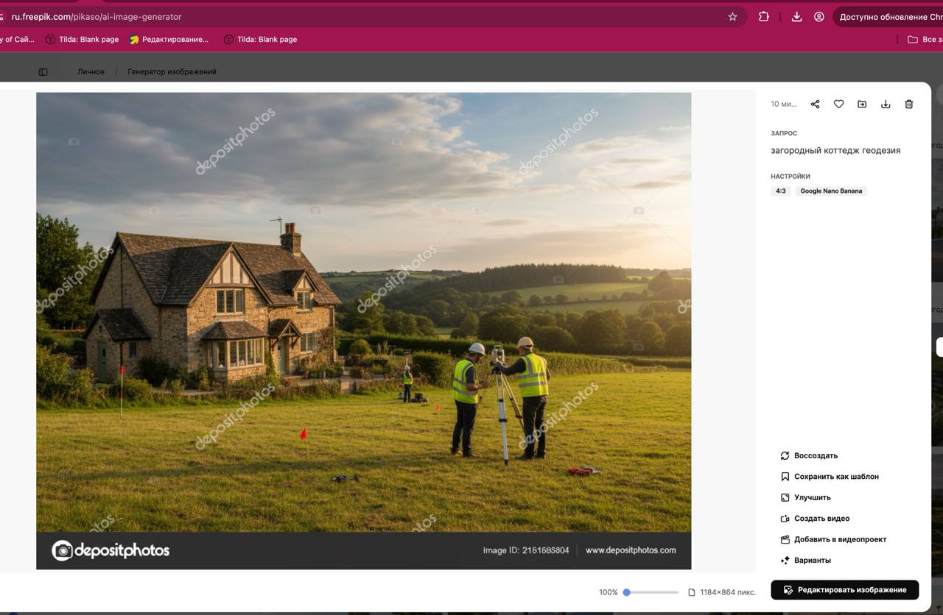Click Воссоздать to regenerate the image
Image resolution: width=943 pixels, height=615 pixels.
815,456
